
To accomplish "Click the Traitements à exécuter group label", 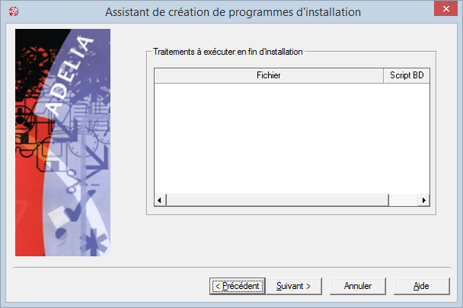I will (228, 52).
